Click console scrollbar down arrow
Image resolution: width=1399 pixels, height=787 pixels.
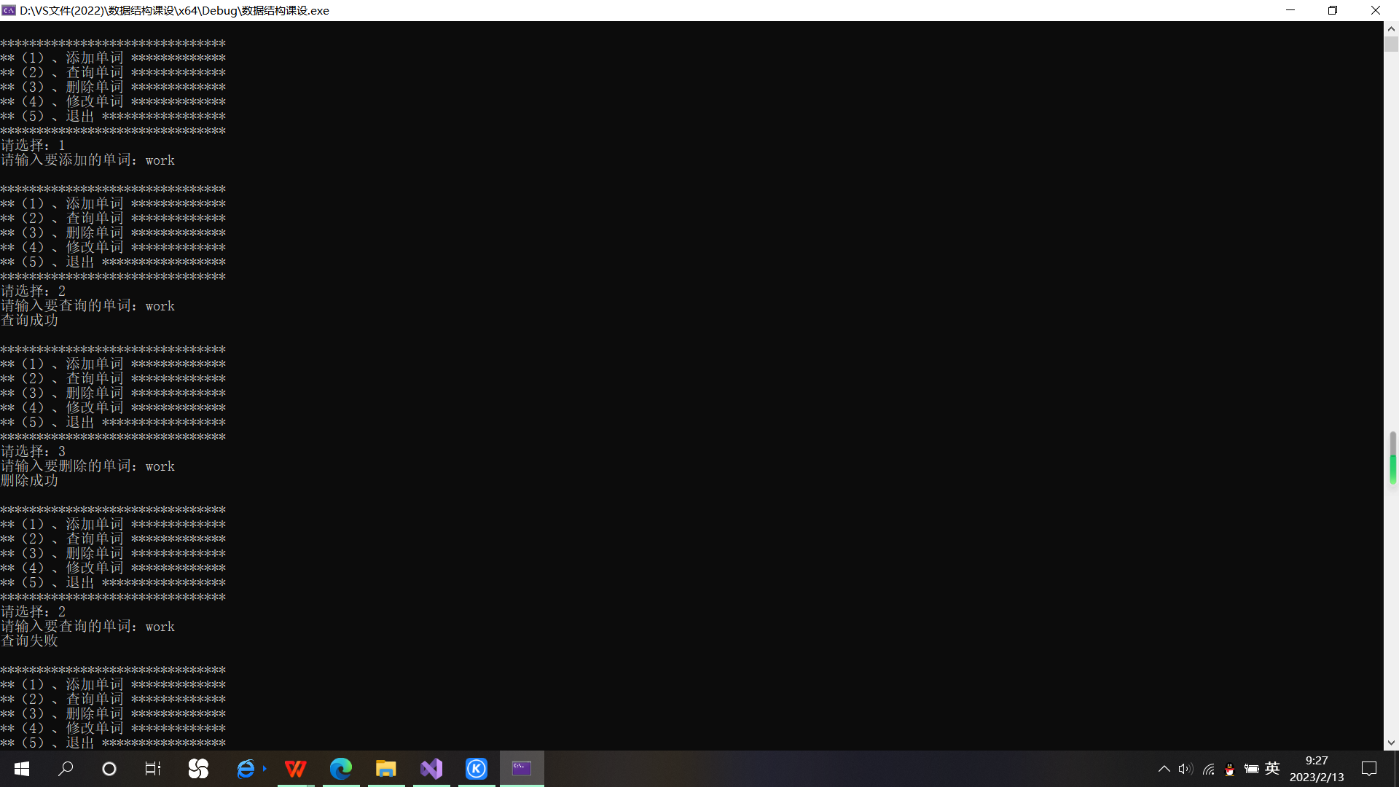click(x=1391, y=743)
